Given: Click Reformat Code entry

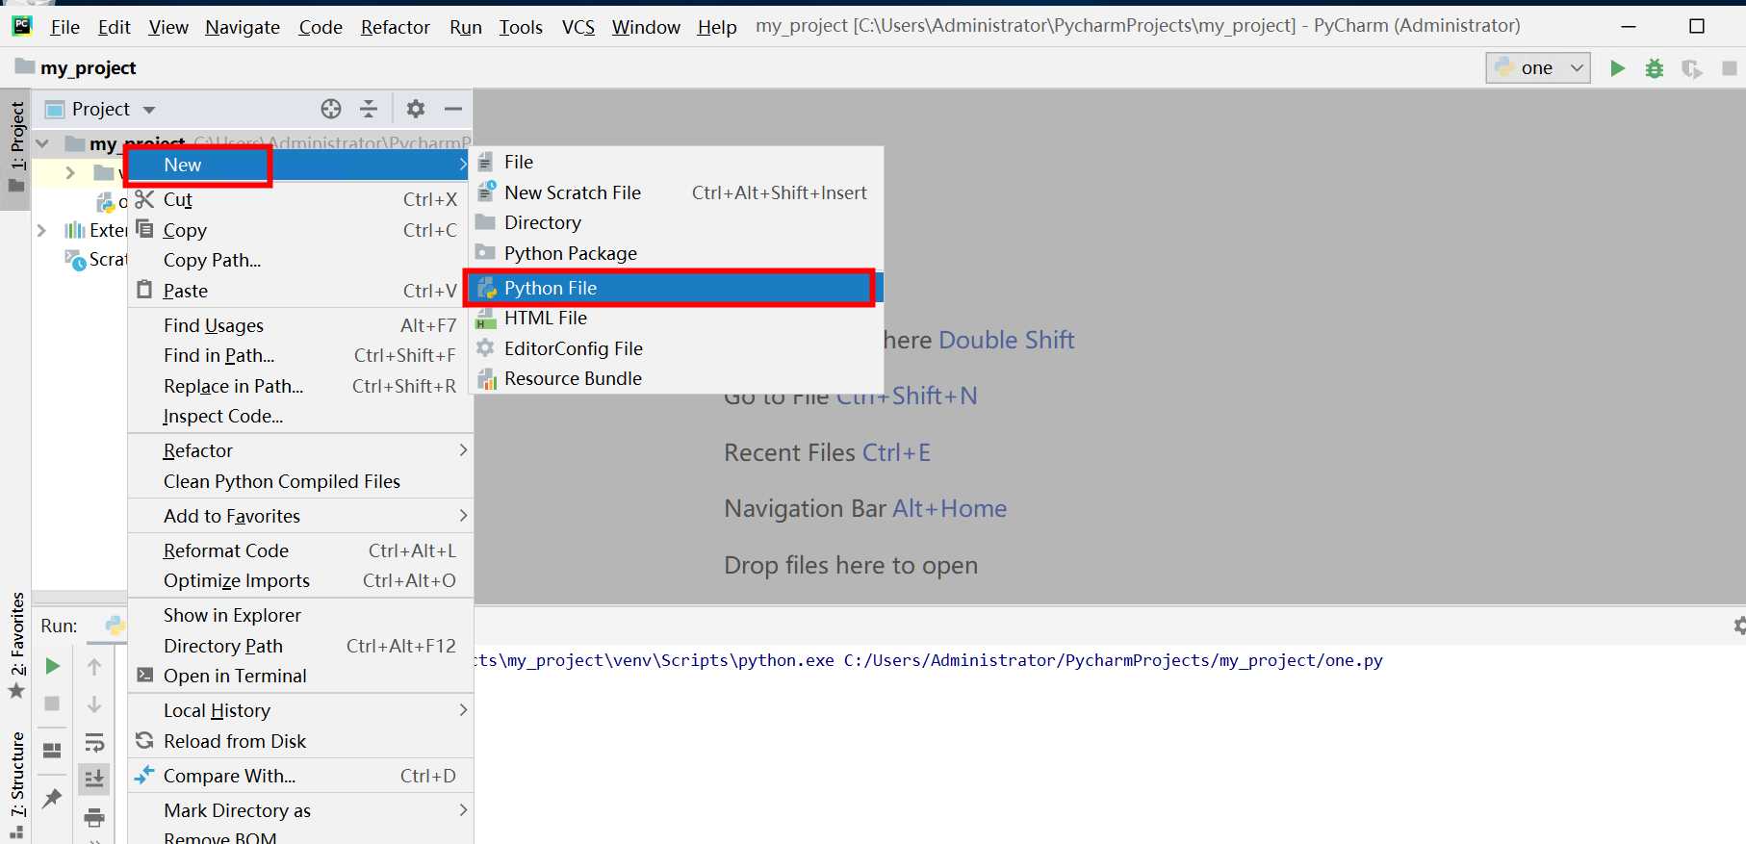Looking at the screenshot, I should [x=299, y=550].
